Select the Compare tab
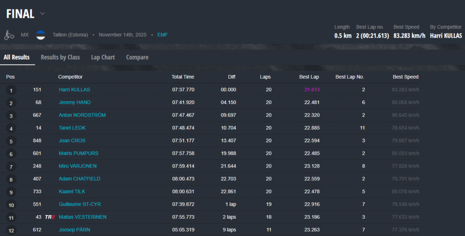The width and height of the screenshot is (465, 236). tap(137, 57)
